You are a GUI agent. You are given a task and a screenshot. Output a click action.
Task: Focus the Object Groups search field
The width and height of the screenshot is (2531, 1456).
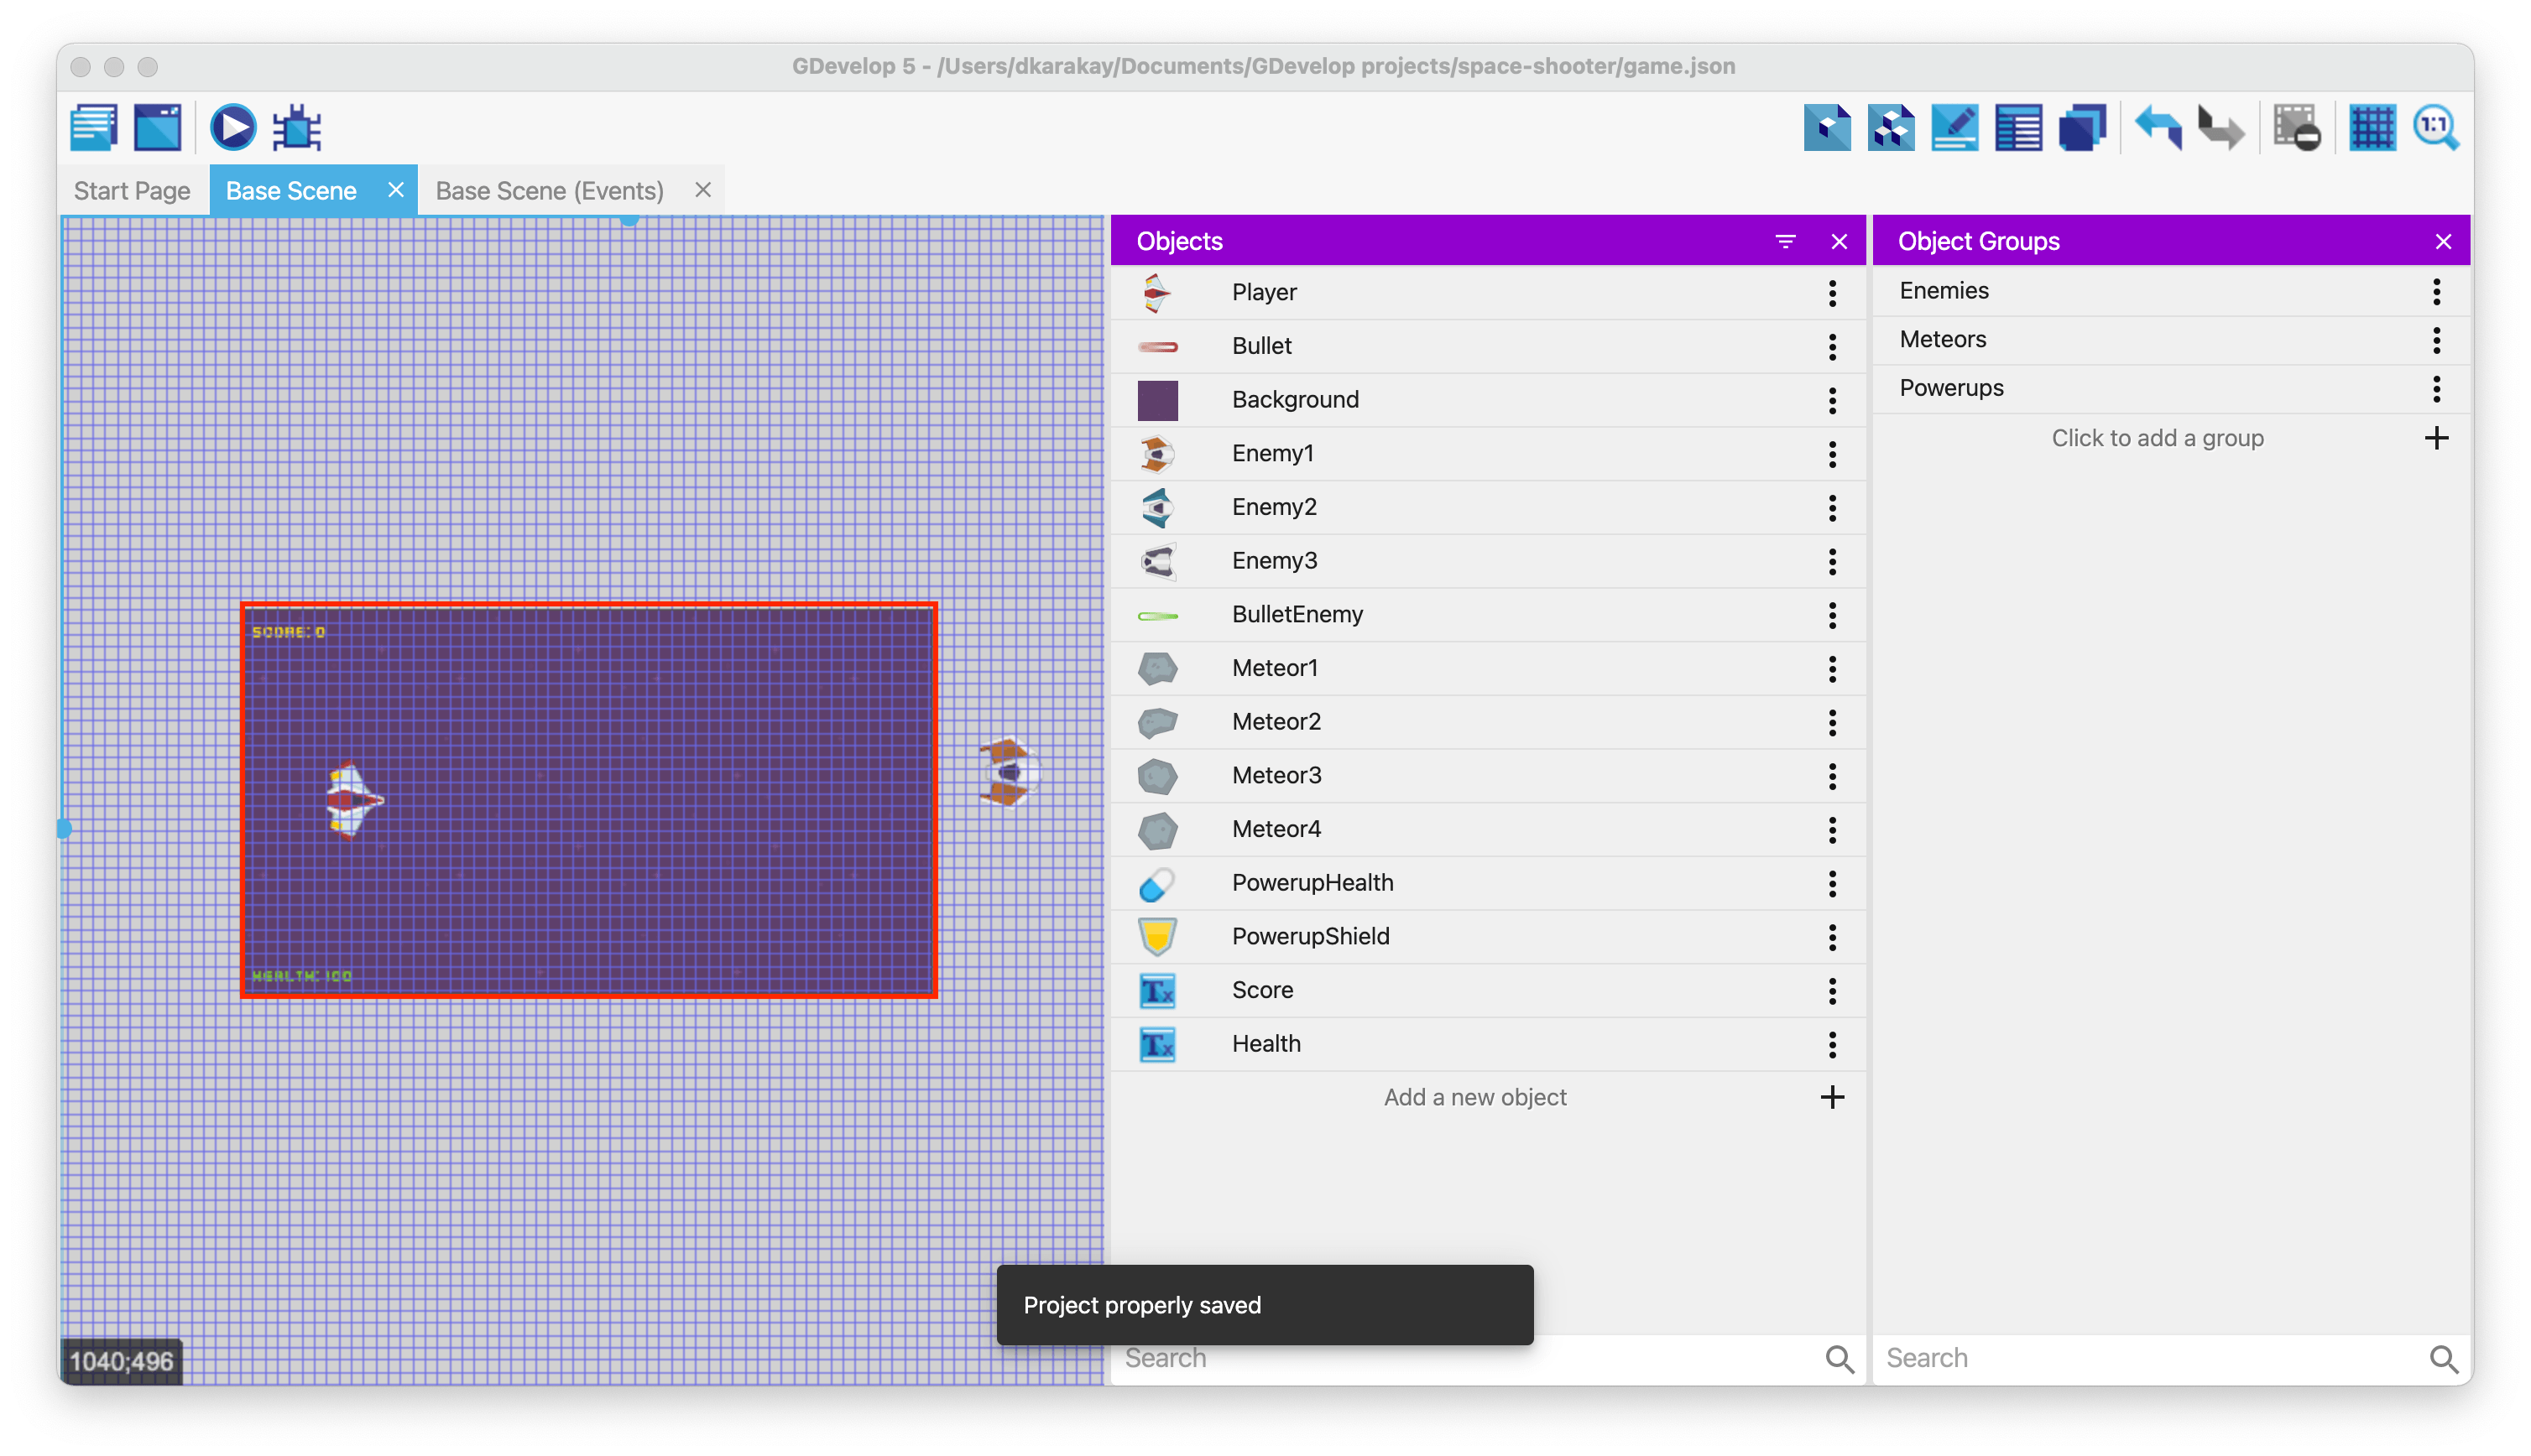click(x=2151, y=1358)
